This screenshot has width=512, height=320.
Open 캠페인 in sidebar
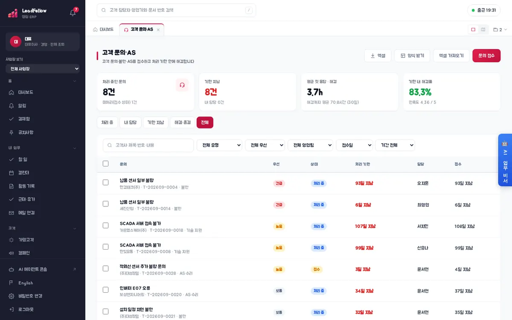point(43,253)
